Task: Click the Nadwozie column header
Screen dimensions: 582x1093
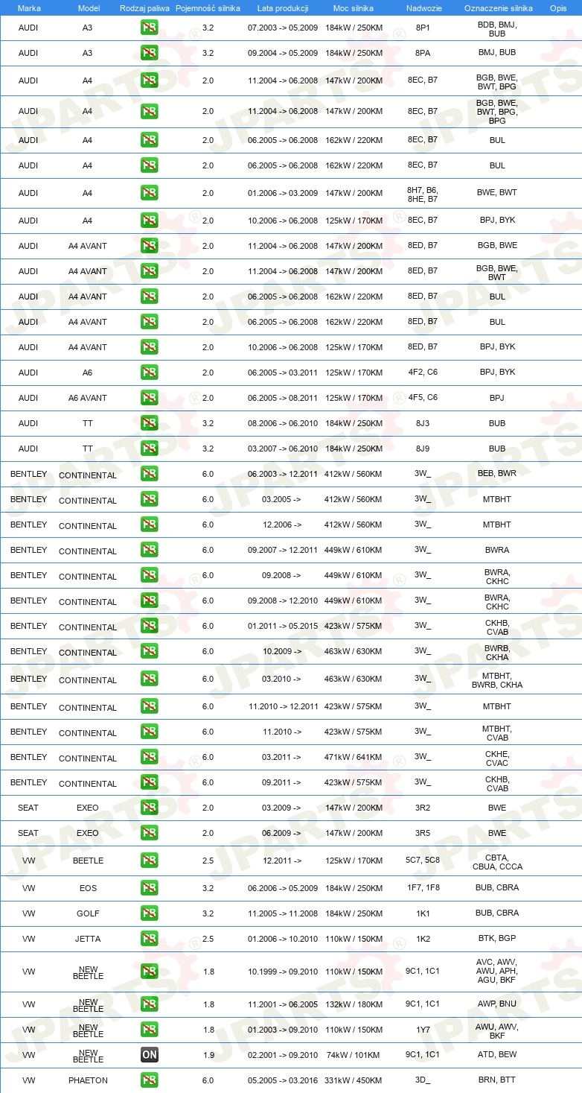Action: tap(423, 8)
